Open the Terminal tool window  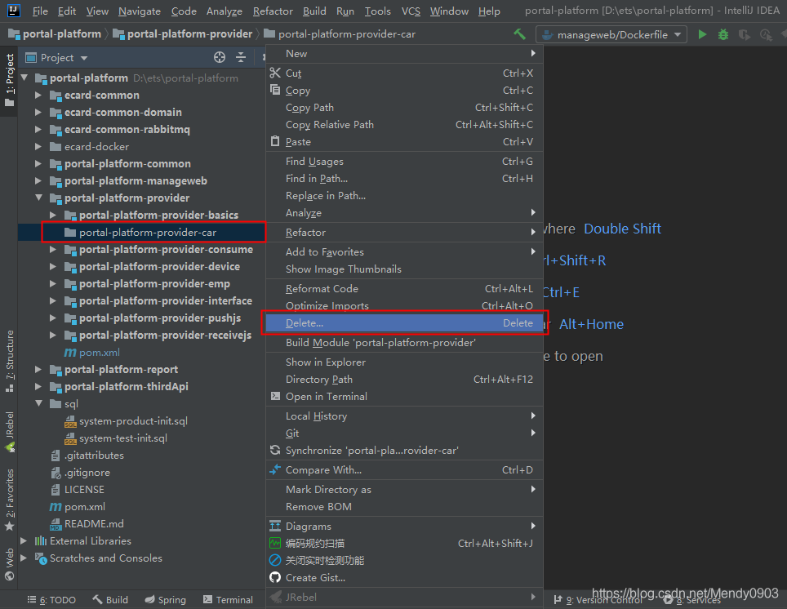229,599
